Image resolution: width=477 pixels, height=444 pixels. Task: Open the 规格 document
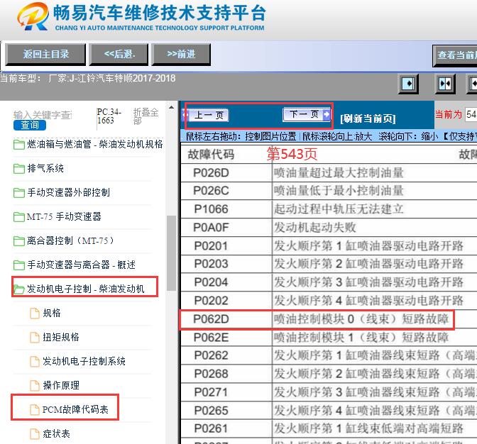click(x=52, y=313)
